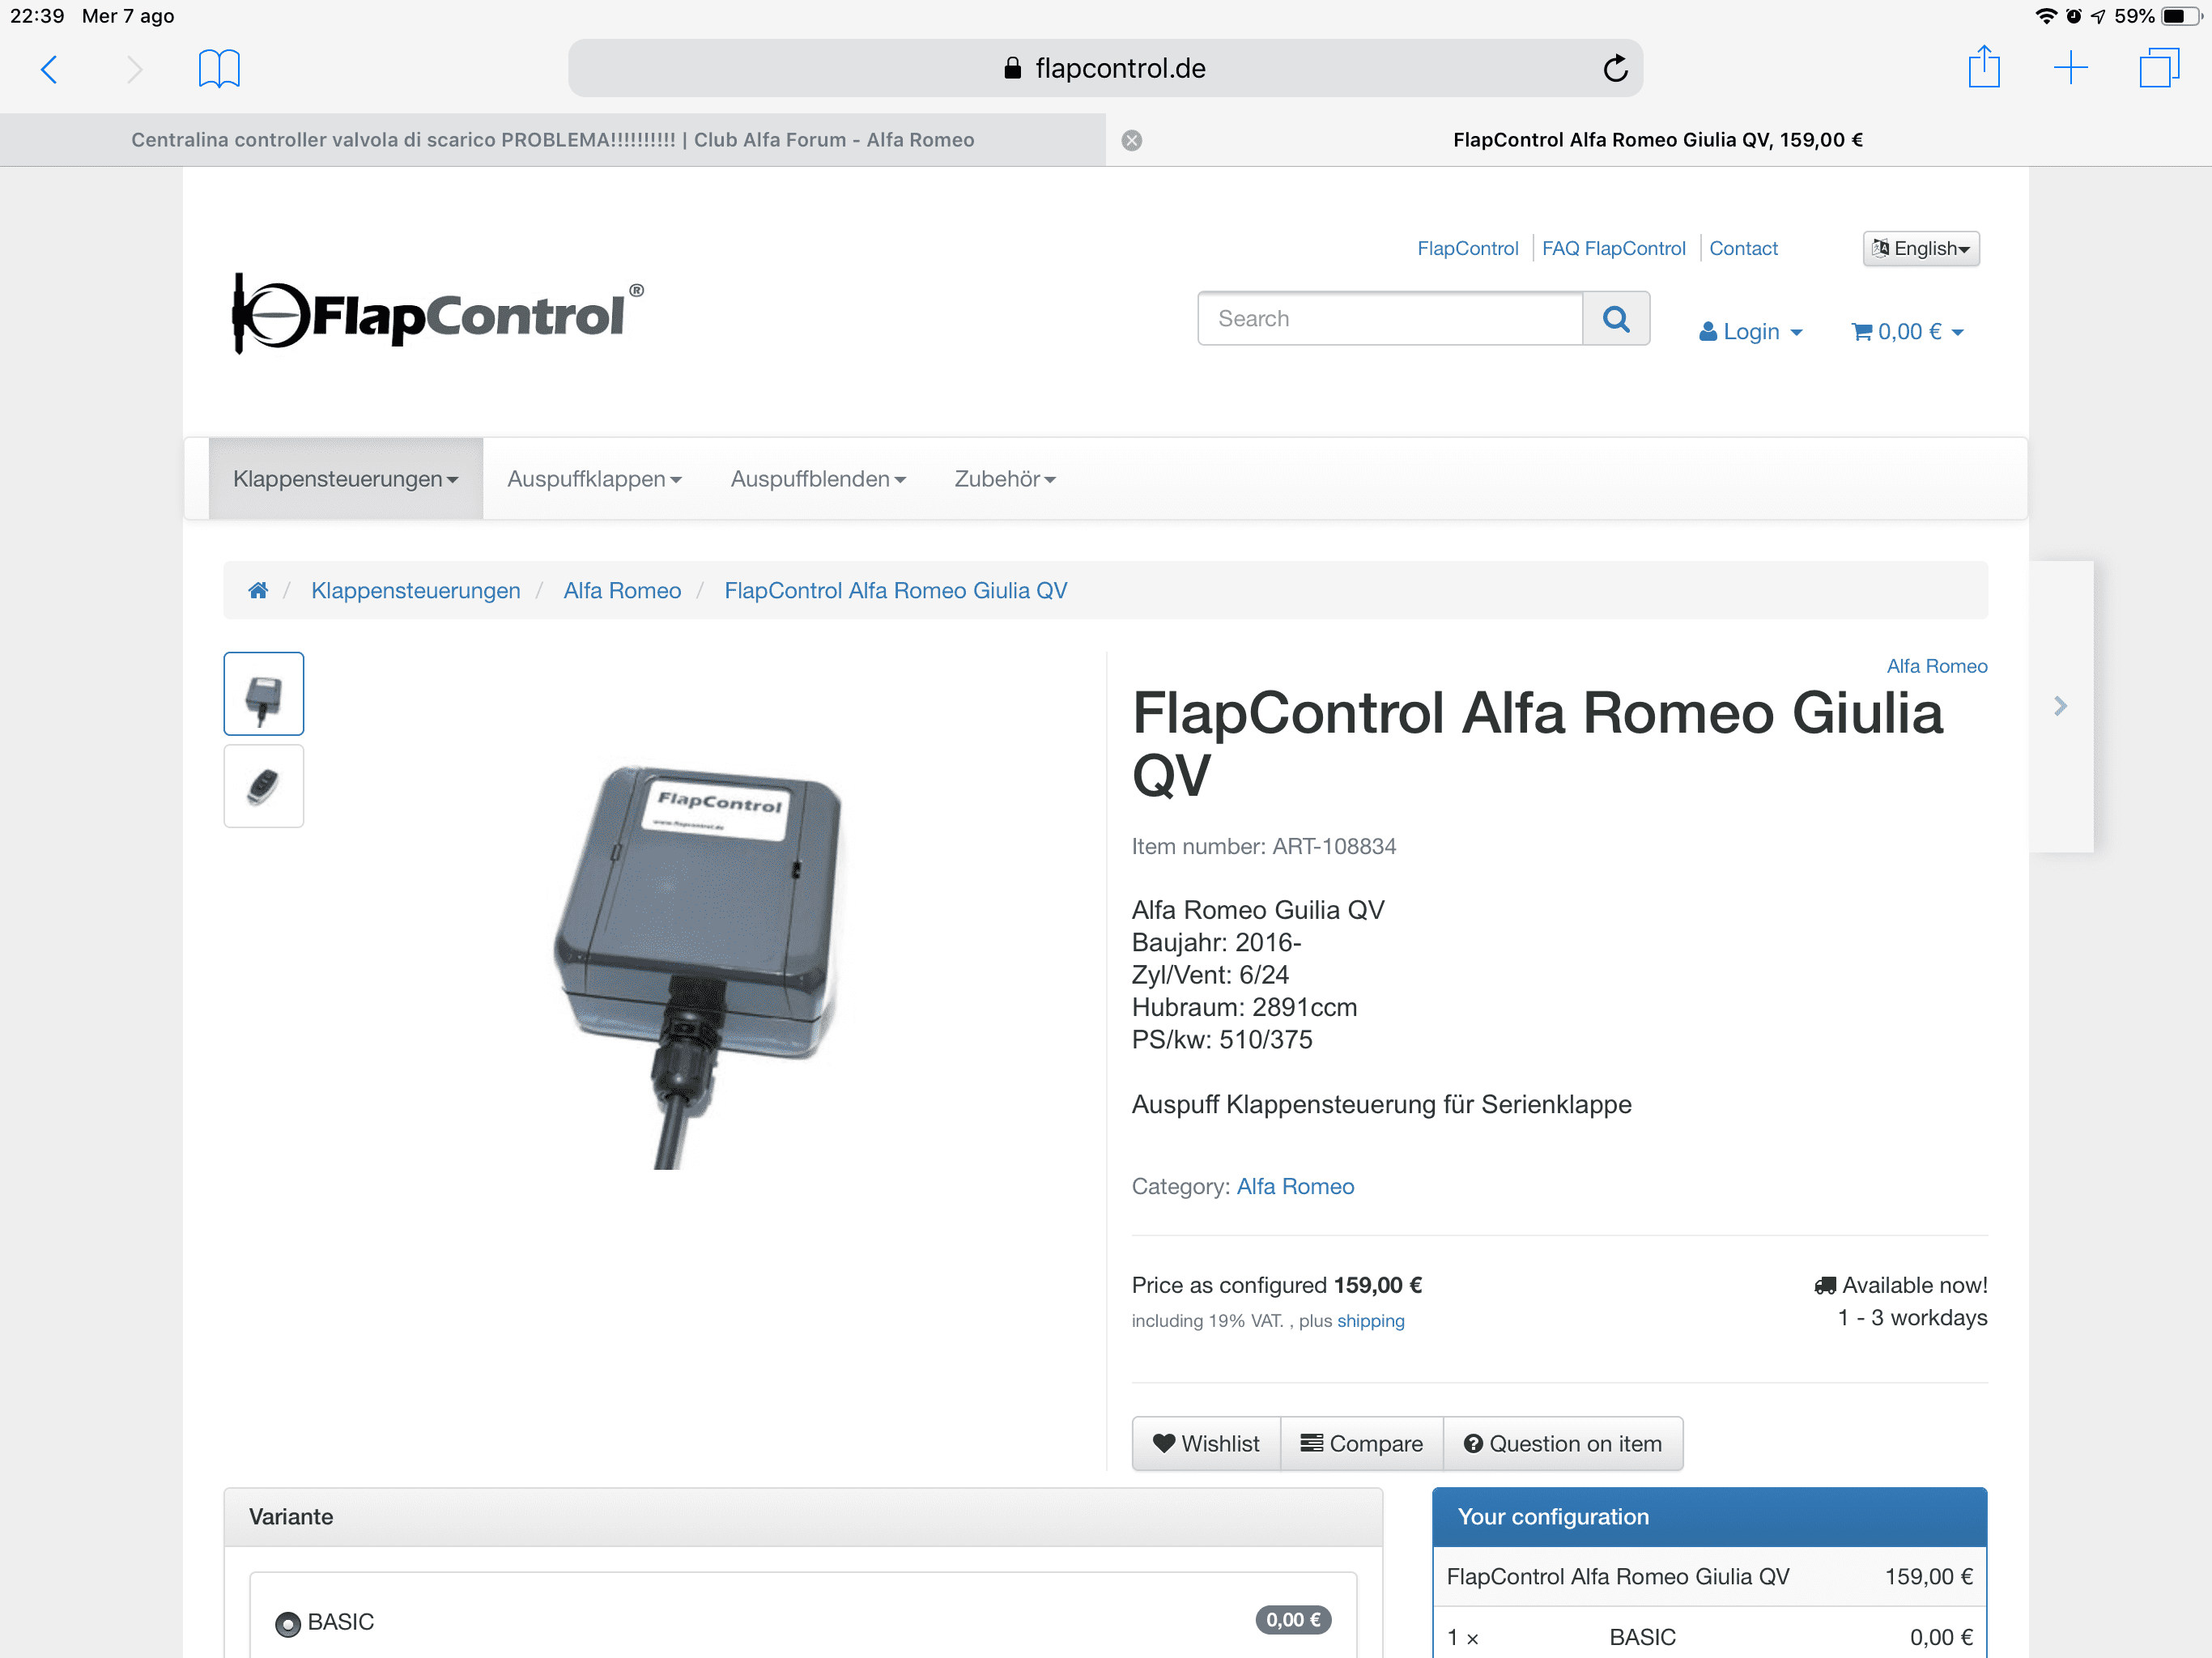This screenshot has width=2212, height=1658.
Task: Click FlapControl Alfa Romeo Giulia QV breadcrumb
Action: [896, 590]
